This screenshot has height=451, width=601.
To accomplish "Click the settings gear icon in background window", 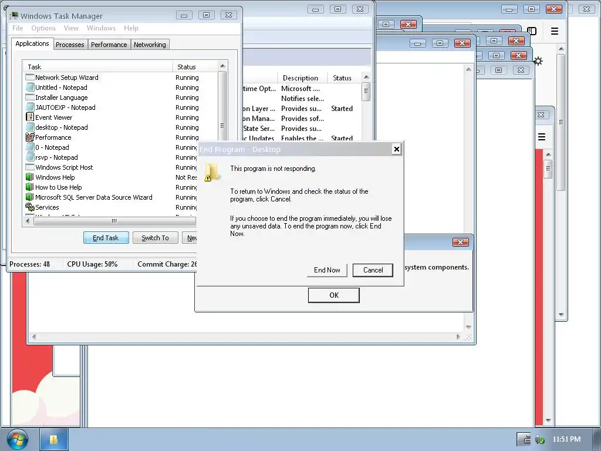I will pos(538,61).
